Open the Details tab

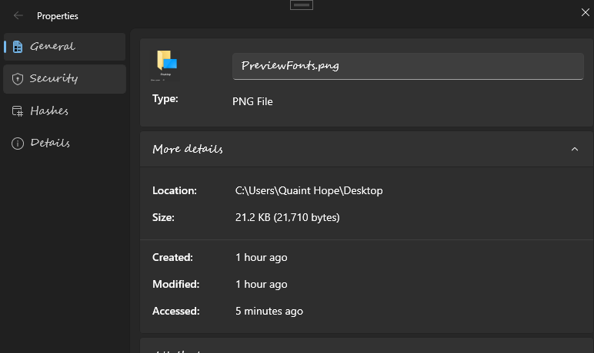(50, 144)
